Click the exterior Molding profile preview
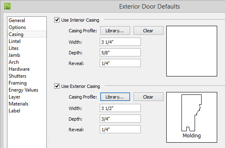The image size is (225, 148). 192,117
